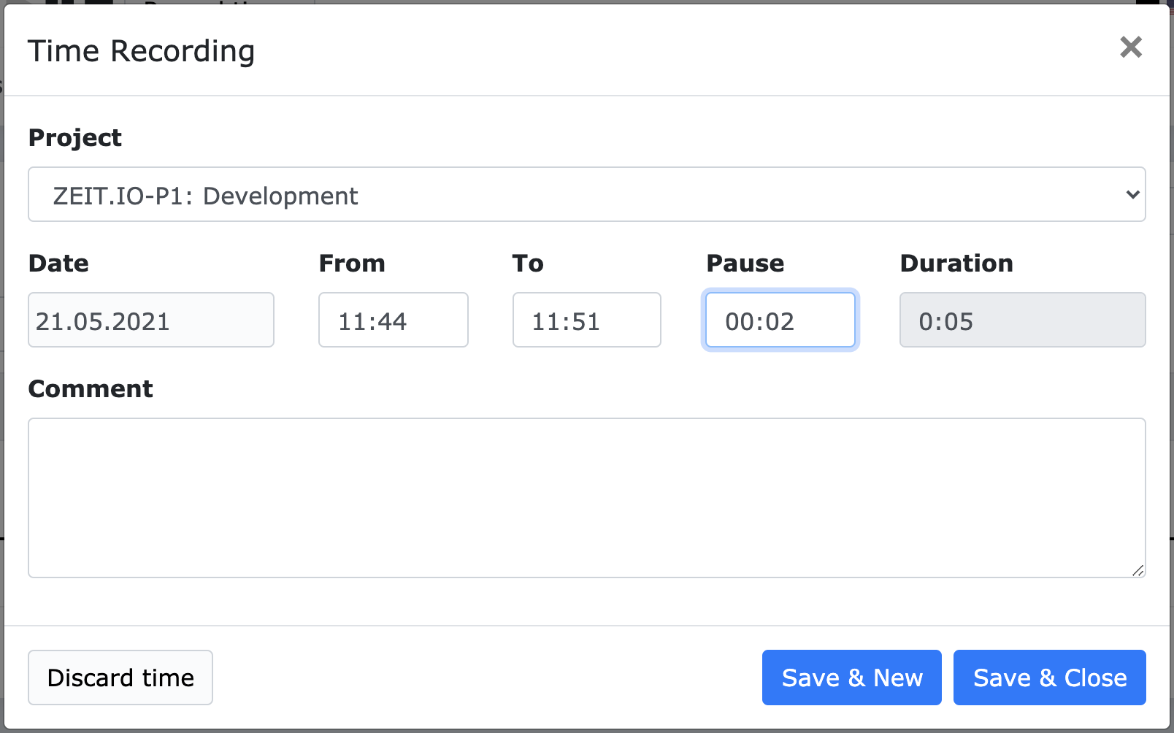This screenshot has height=733, width=1174.
Task: Click the Save & New button
Action: tap(851, 678)
